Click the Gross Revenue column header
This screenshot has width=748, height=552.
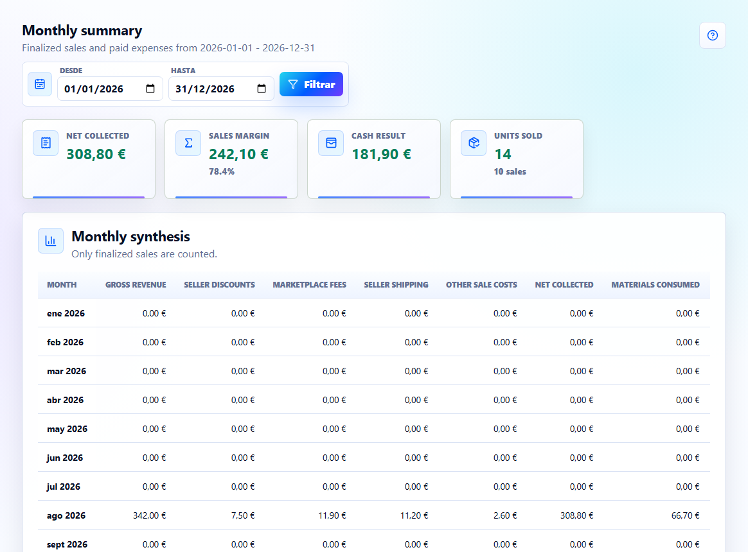point(136,285)
